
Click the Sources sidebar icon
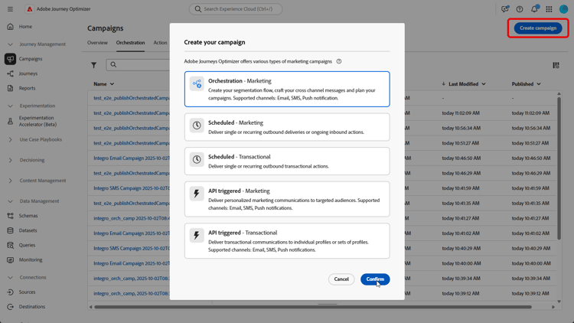pyautogui.click(x=10, y=292)
